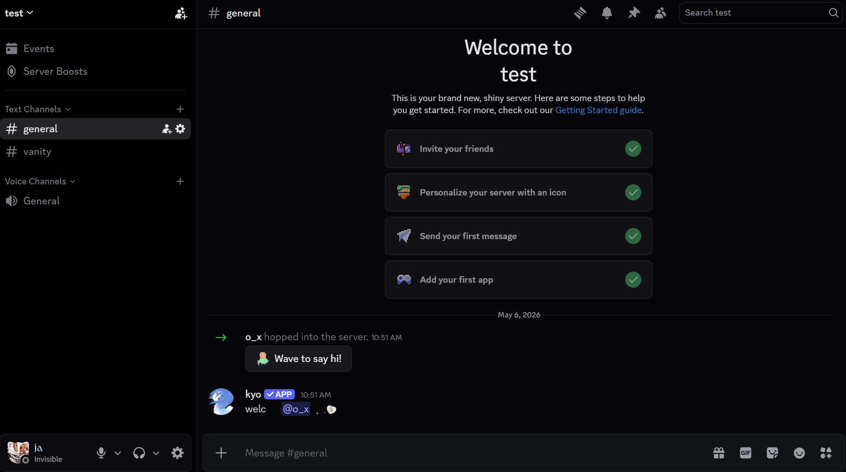This screenshot has width=846, height=472.
Task: Click the Invite your friends card
Action: (x=518, y=149)
